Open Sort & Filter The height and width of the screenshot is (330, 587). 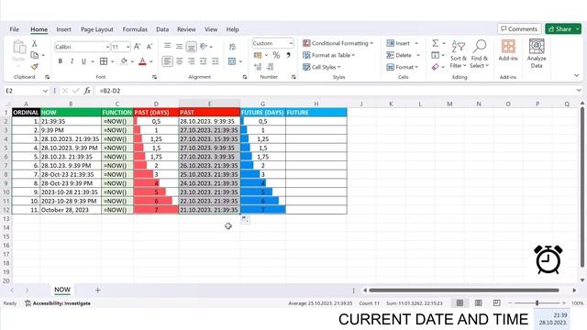pos(459,54)
